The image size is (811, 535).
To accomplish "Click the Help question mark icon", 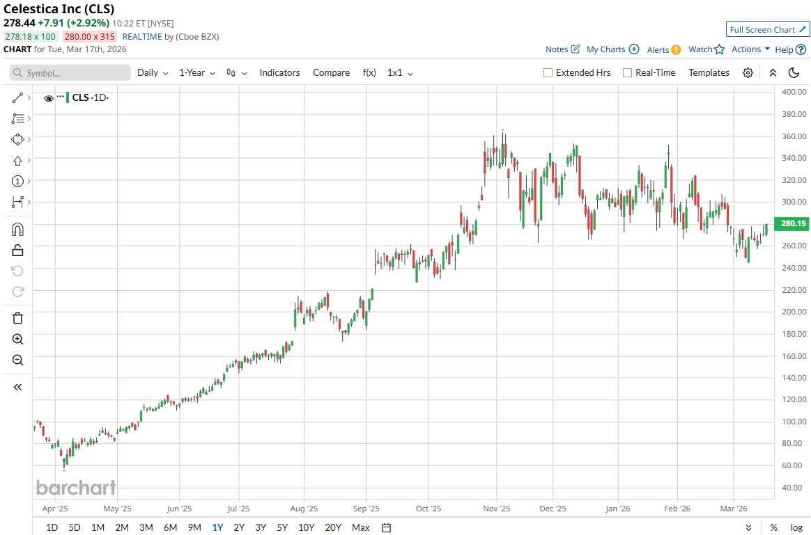I will [x=801, y=49].
